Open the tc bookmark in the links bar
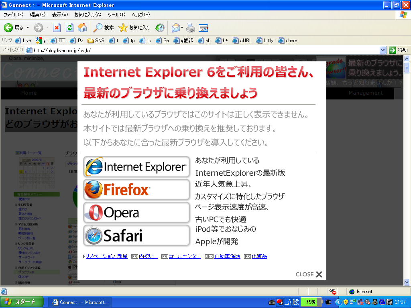The image size is (411, 308). (145, 41)
